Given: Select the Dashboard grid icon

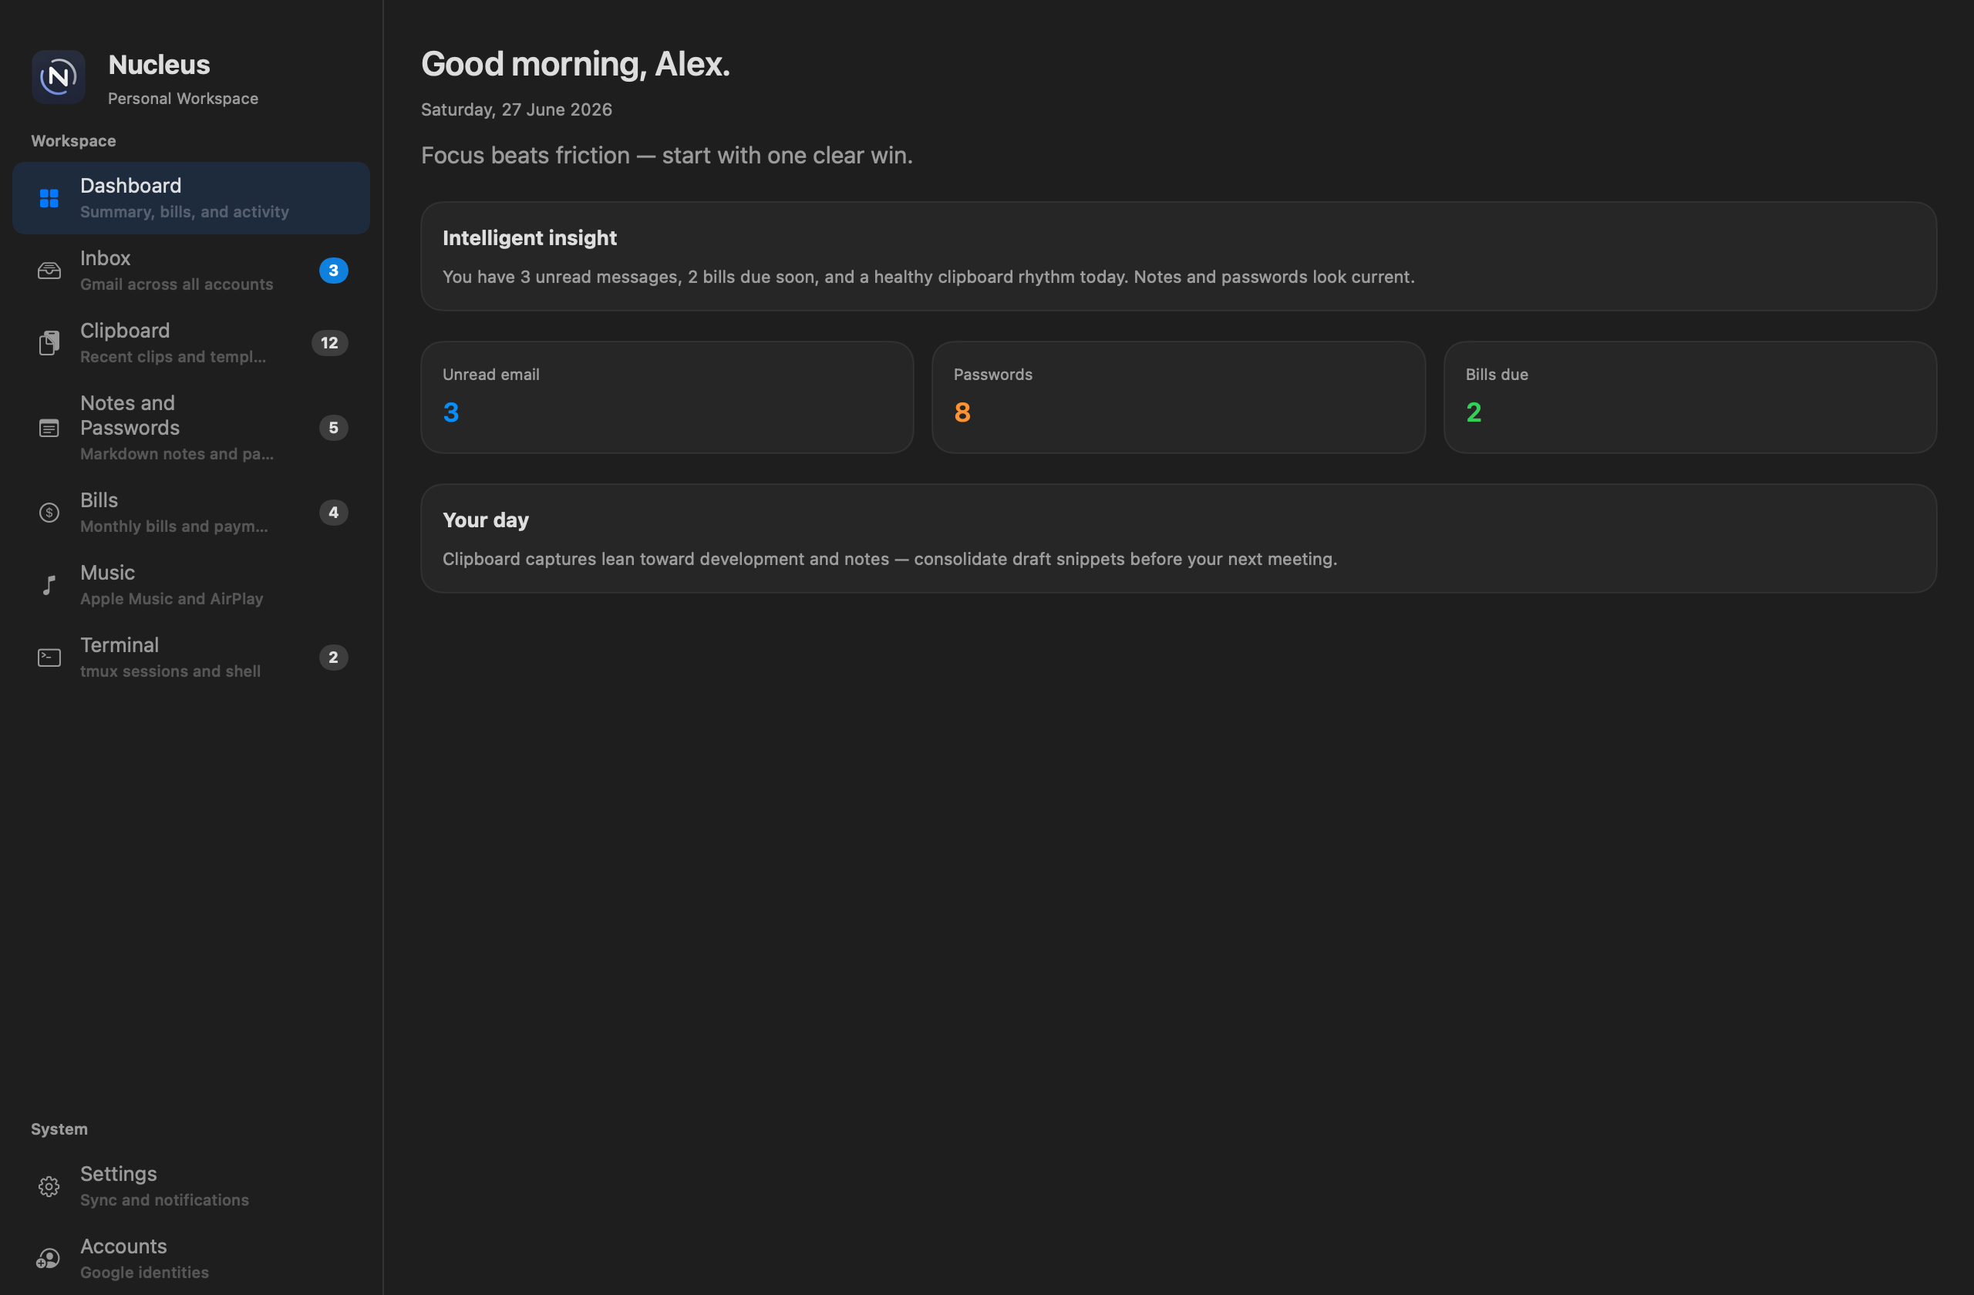Looking at the screenshot, I should pos(49,198).
